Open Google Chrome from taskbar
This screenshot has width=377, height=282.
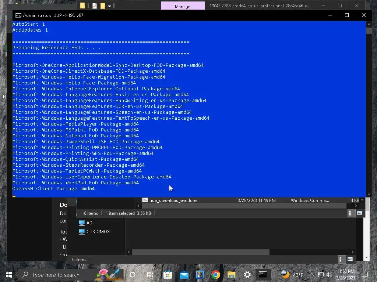coord(216,275)
